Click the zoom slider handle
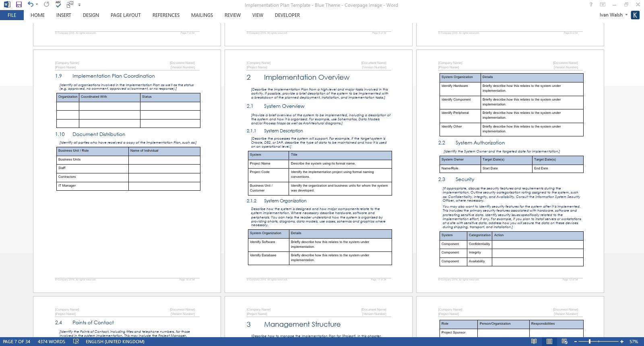 (590, 342)
